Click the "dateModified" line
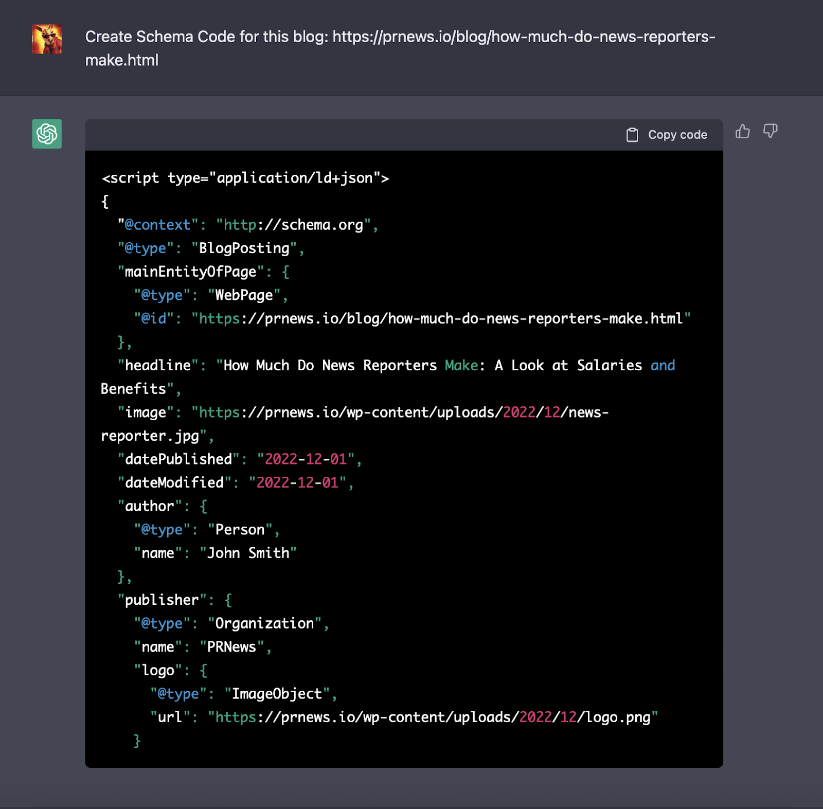This screenshot has height=809, width=823. (236, 482)
